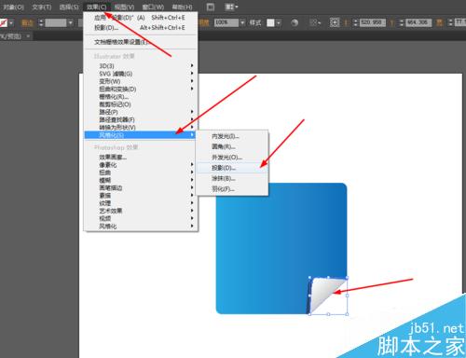Screen dimensions: 466x358
Task: Click the Y coordinate value field
Action: [418, 22]
